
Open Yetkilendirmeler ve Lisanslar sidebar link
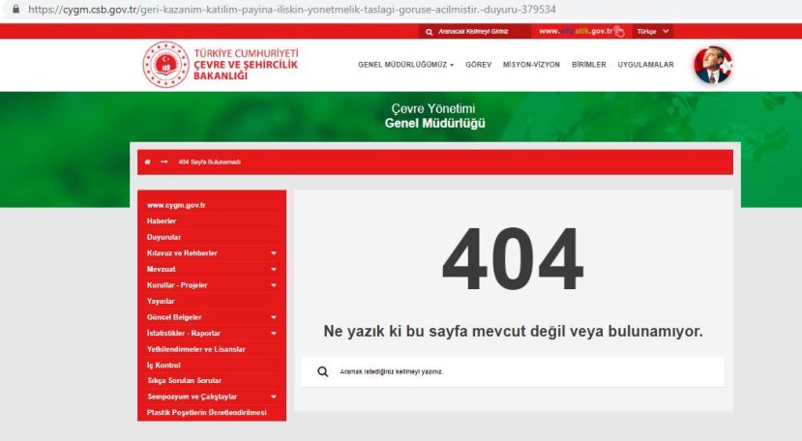[195, 349]
